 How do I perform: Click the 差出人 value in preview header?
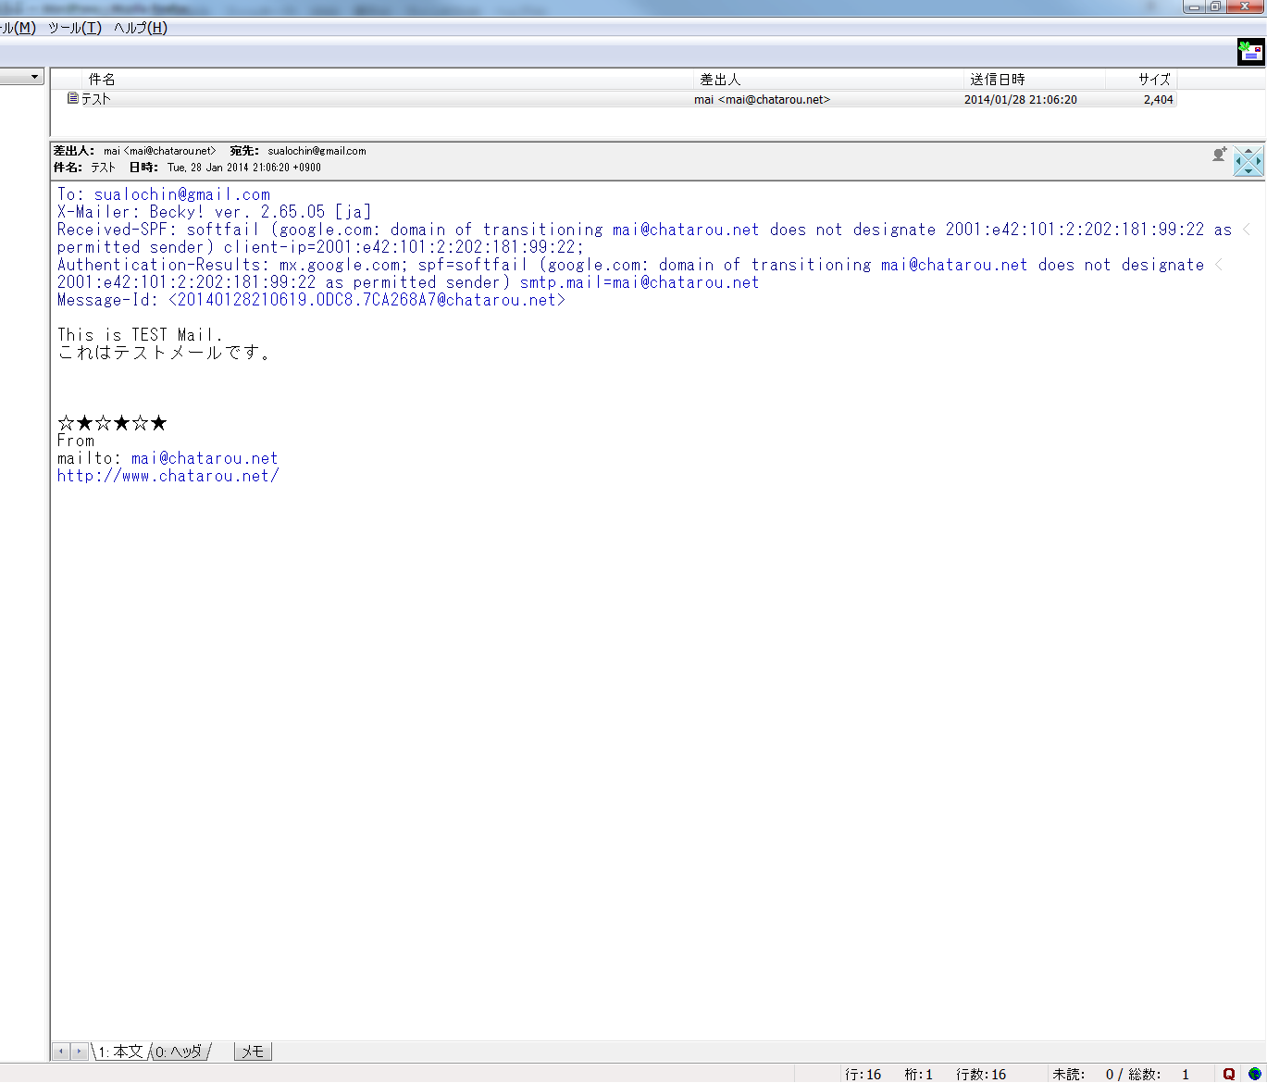(x=159, y=151)
